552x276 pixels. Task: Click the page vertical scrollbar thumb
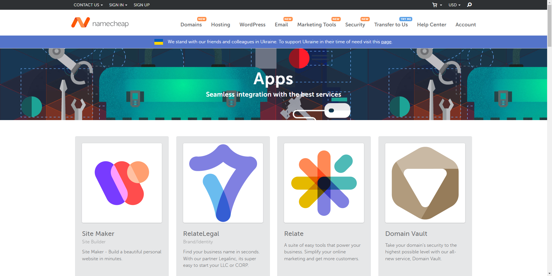549,25
